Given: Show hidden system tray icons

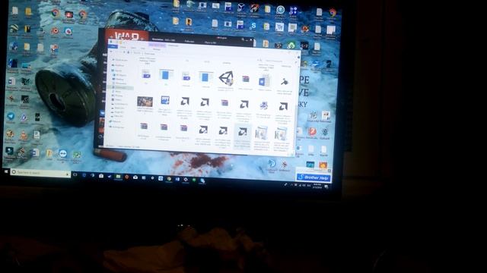Looking at the screenshot, I should tap(291, 185).
